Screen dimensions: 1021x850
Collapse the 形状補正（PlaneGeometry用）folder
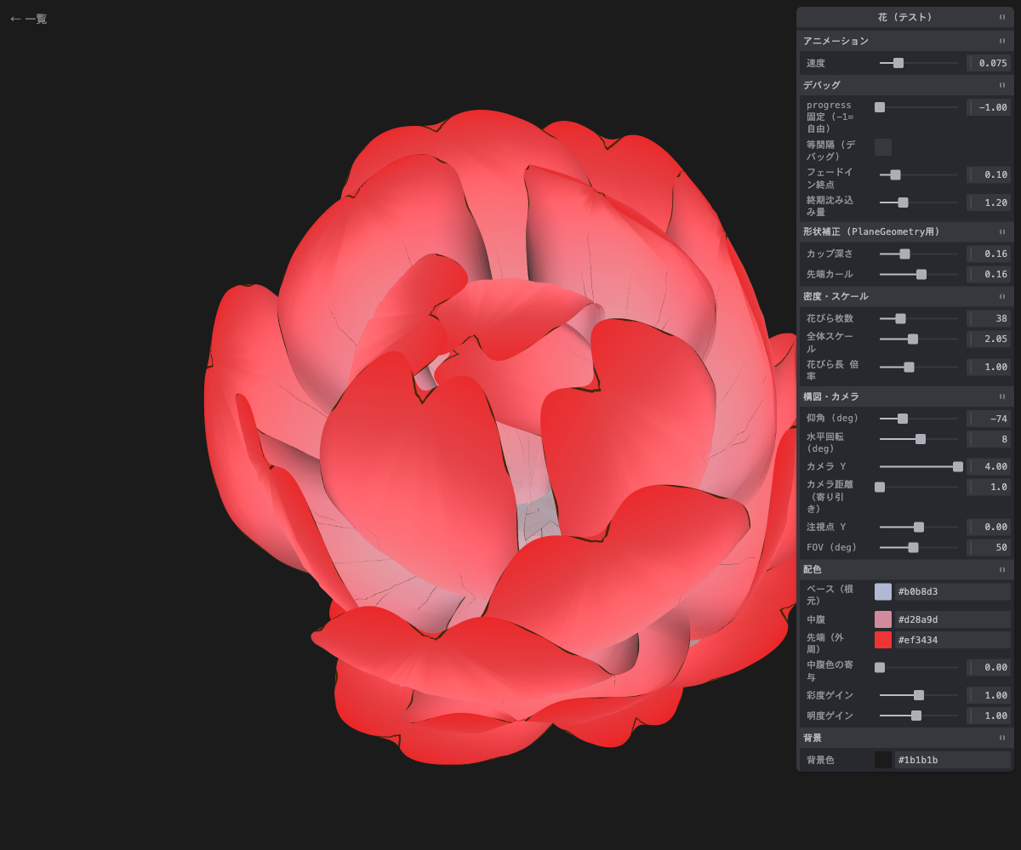click(x=905, y=231)
